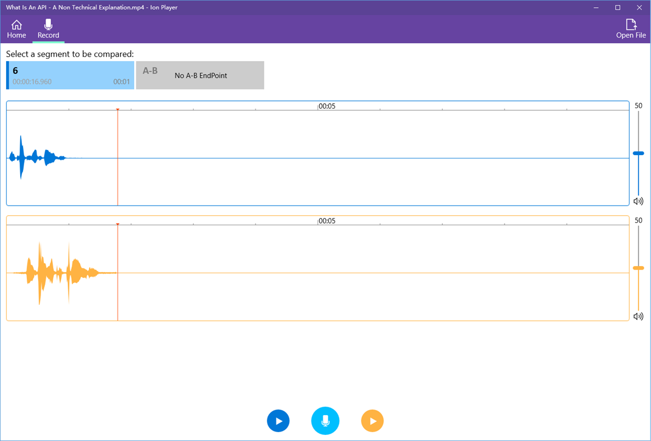
Task: Close the Ion Player window
Action: (639, 7)
